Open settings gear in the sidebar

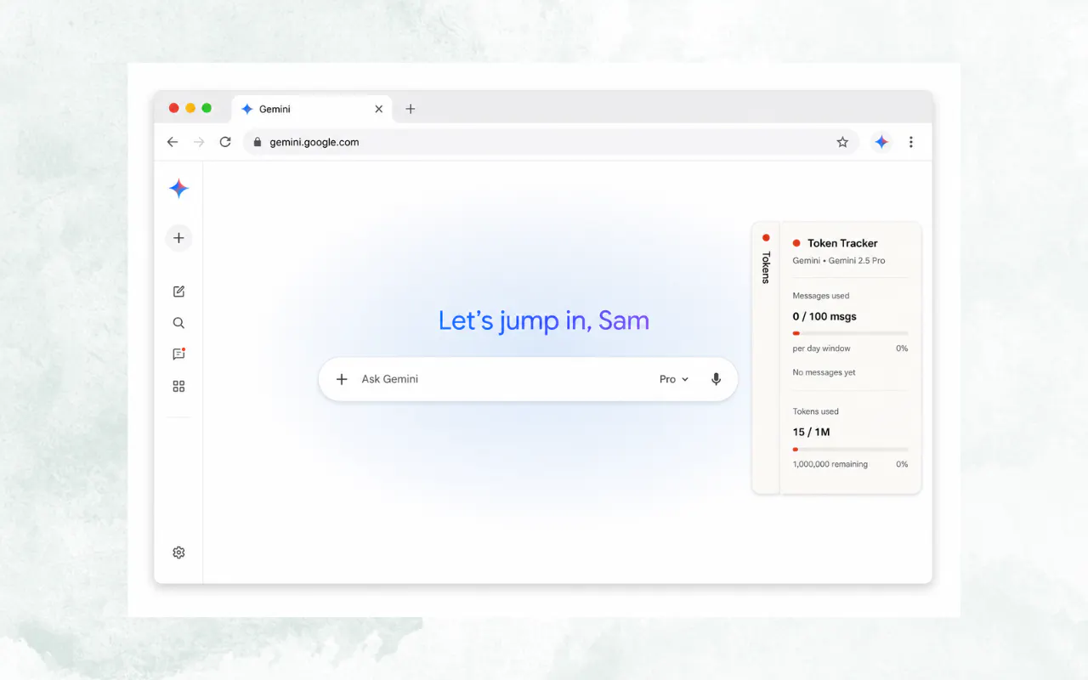point(178,552)
